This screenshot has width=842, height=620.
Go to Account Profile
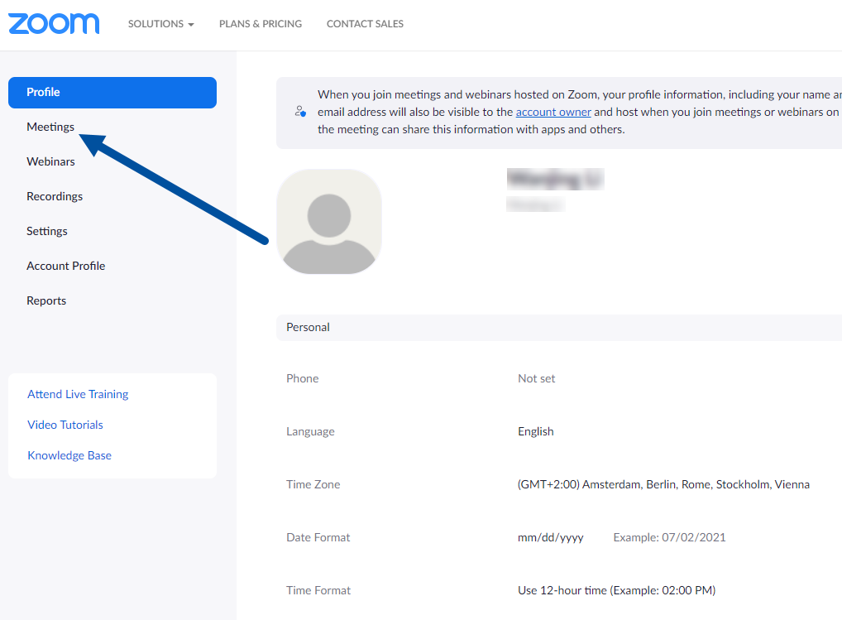(x=66, y=266)
